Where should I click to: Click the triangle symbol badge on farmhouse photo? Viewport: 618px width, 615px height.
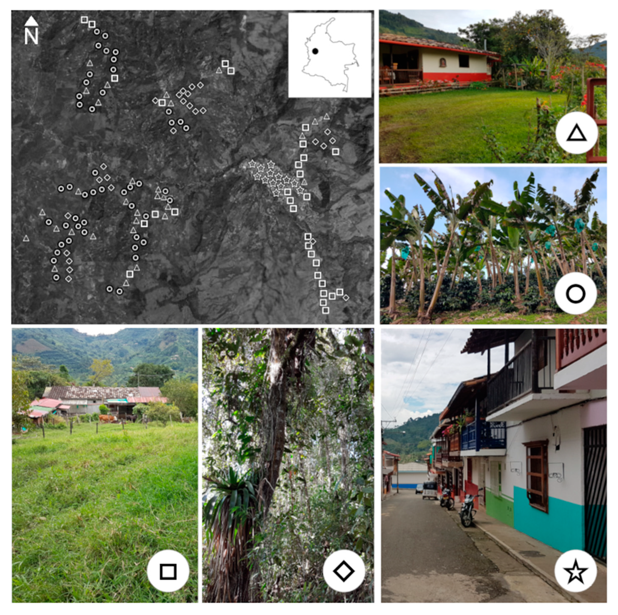click(x=576, y=133)
